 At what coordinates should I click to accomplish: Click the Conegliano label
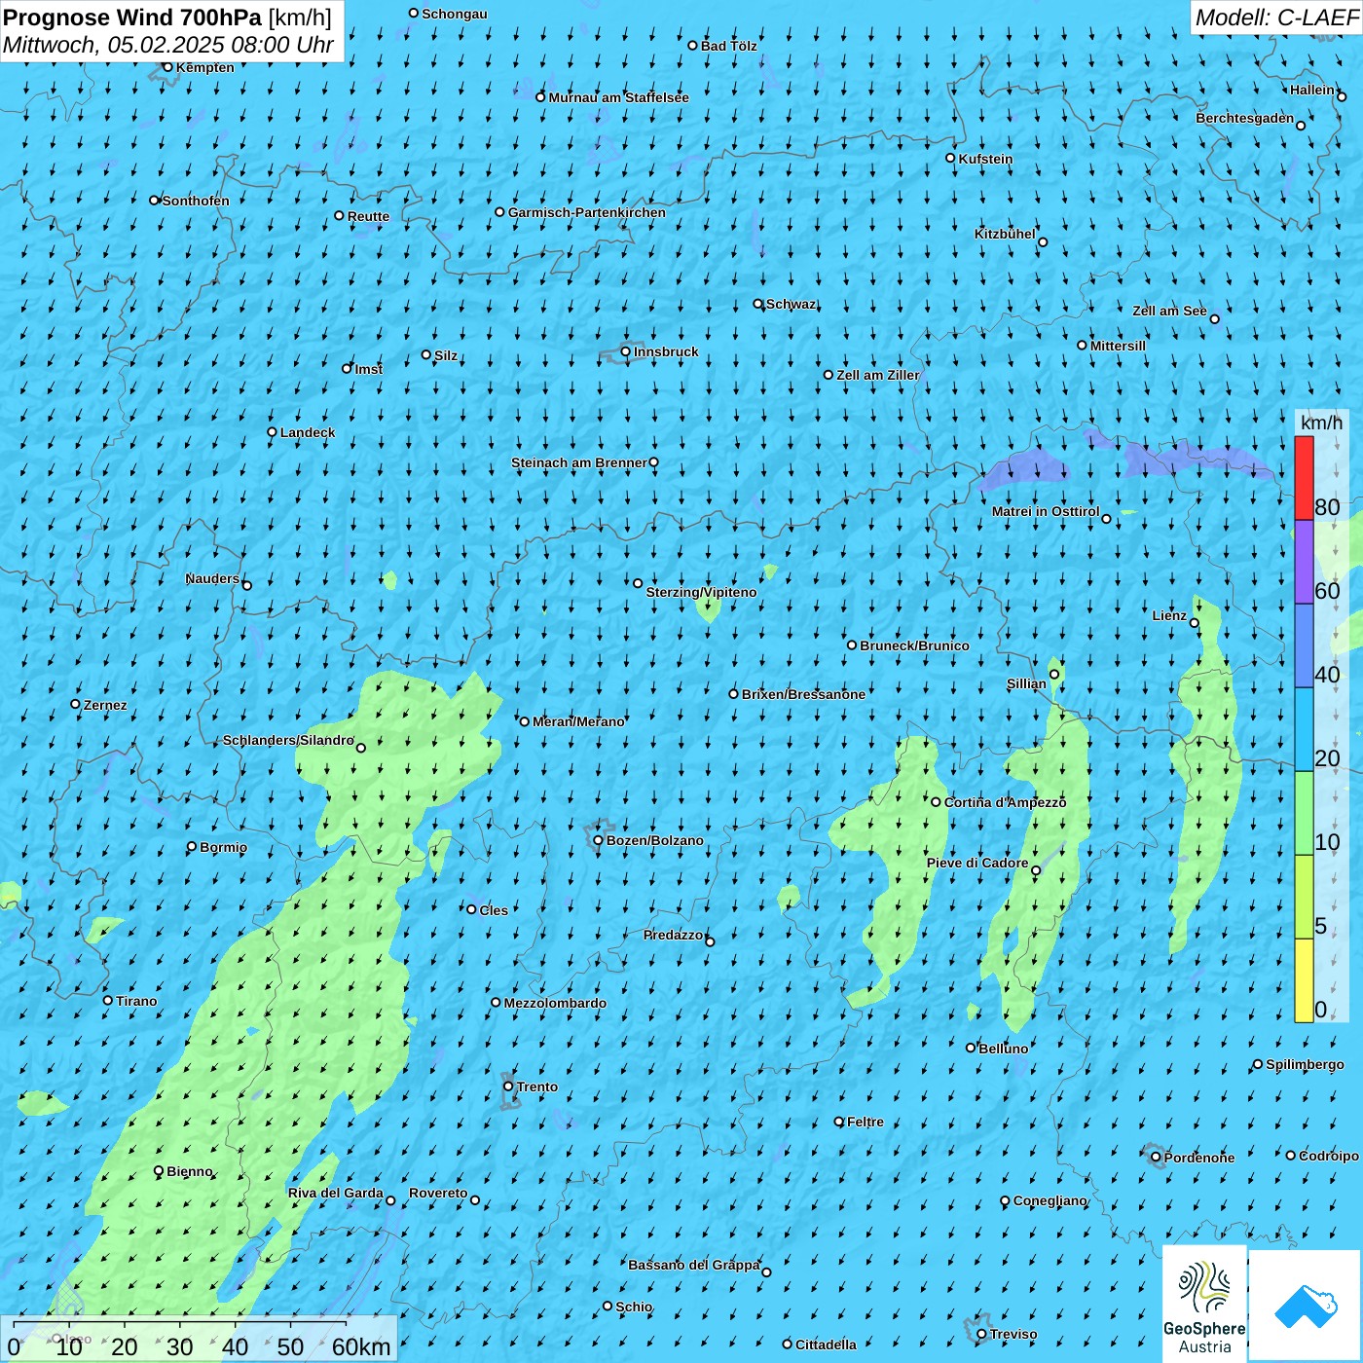(1050, 1200)
